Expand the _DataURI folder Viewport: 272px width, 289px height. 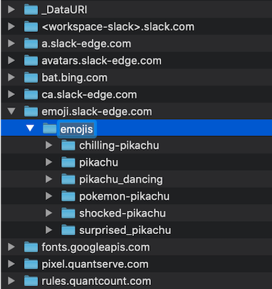coord(11,10)
